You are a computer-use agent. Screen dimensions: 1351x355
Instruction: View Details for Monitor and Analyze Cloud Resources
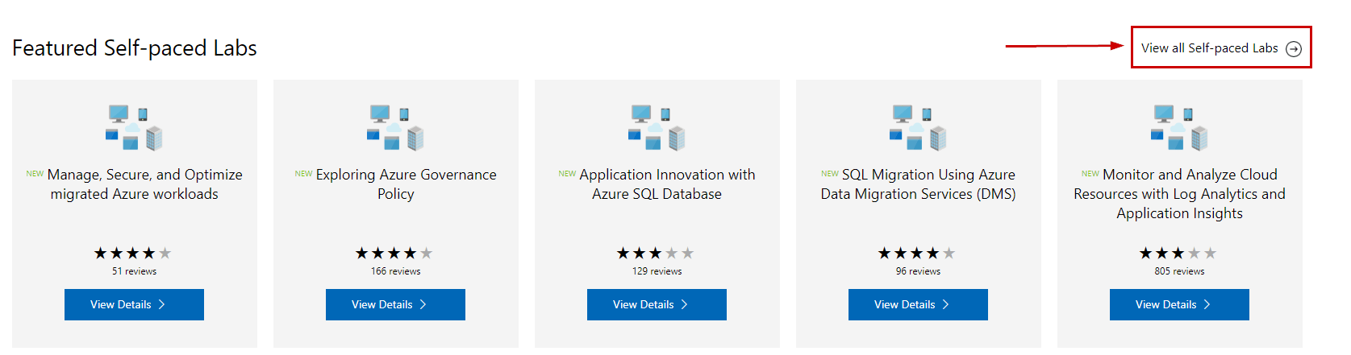1179,304
